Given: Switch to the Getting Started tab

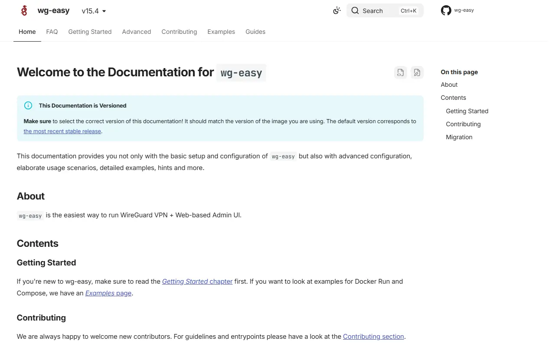Looking at the screenshot, I should pyautogui.click(x=90, y=32).
